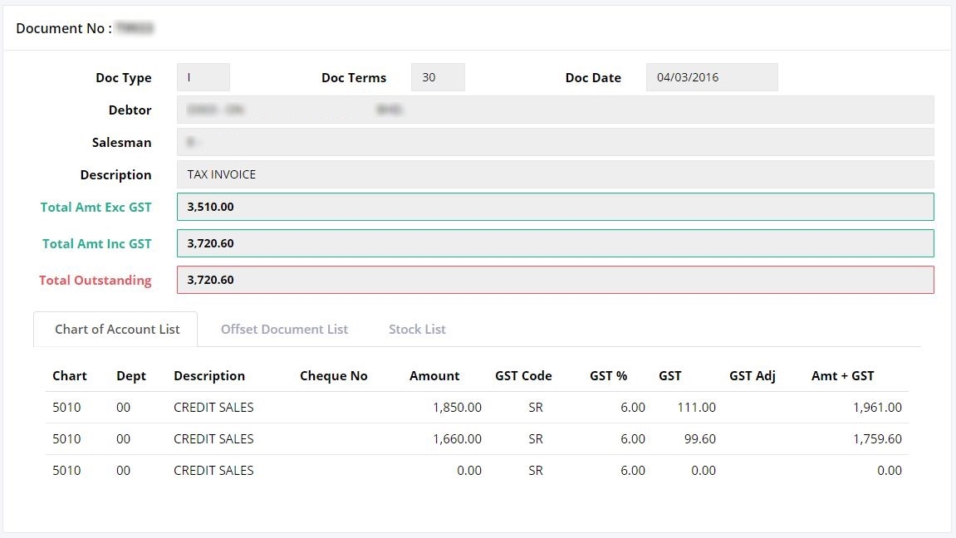Click the Cheque No column header
This screenshot has height=538, width=956.
pos(334,376)
